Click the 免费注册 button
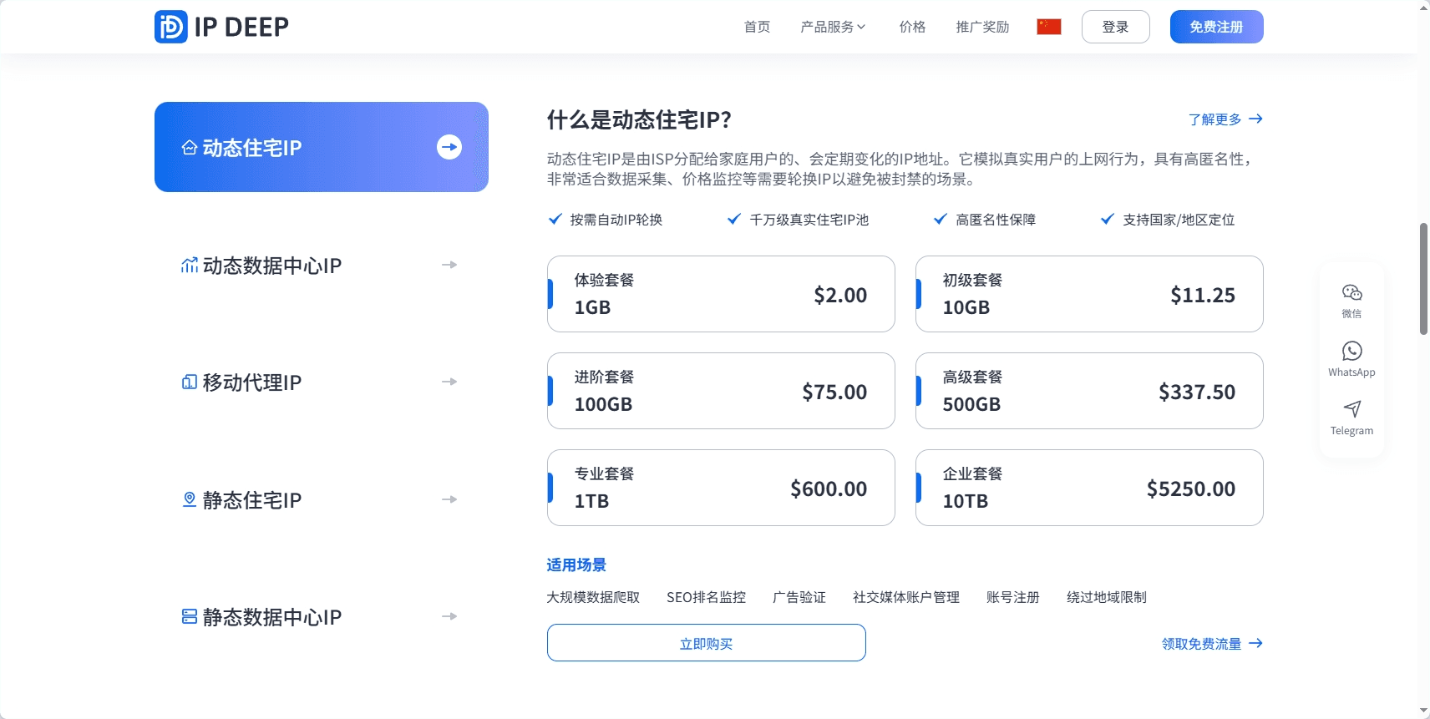Viewport: 1430px width, 719px height. (x=1216, y=27)
